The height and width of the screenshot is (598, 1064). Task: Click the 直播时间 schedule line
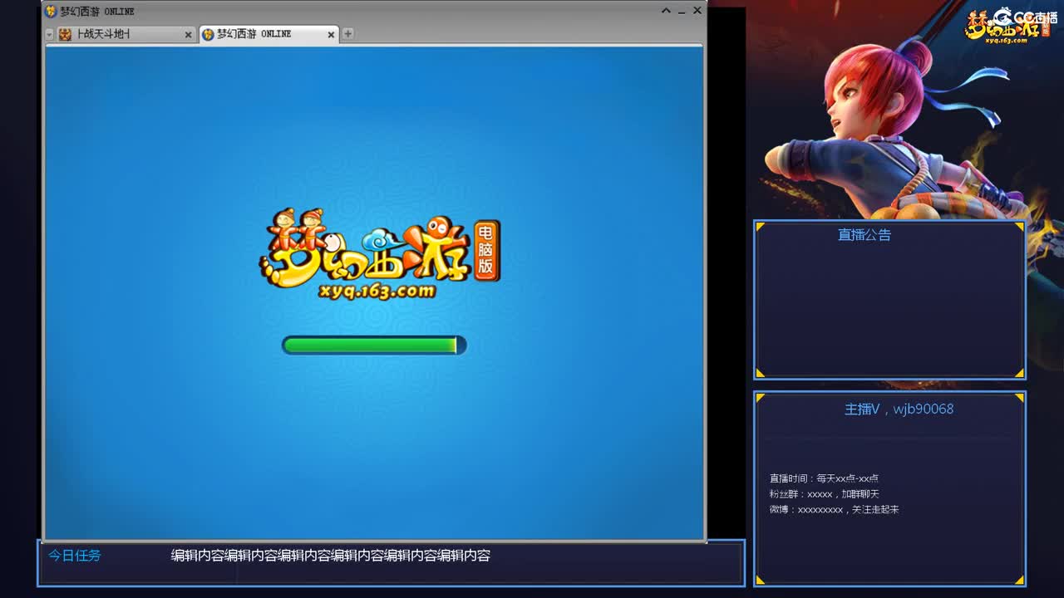(x=824, y=478)
